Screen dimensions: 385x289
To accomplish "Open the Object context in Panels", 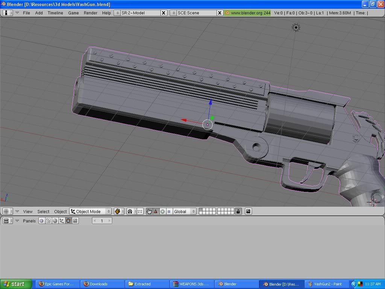I will (62, 221).
